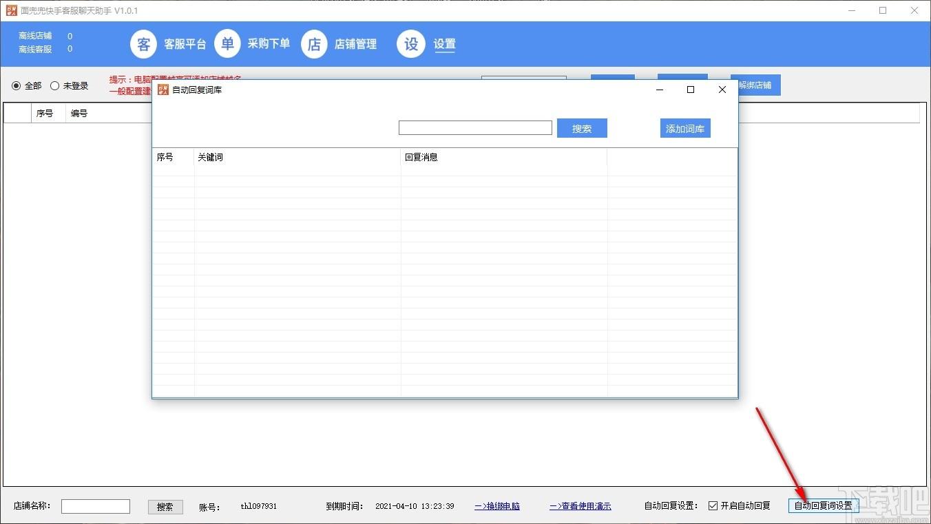Click the 客 customer service platform icon
The width and height of the screenshot is (931, 524).
click(x=143, y=44)
